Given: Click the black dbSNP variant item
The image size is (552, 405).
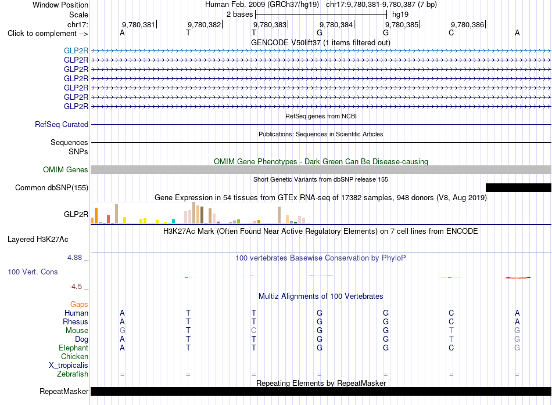Looking at the screenshot, I should [x=518, y=188].
